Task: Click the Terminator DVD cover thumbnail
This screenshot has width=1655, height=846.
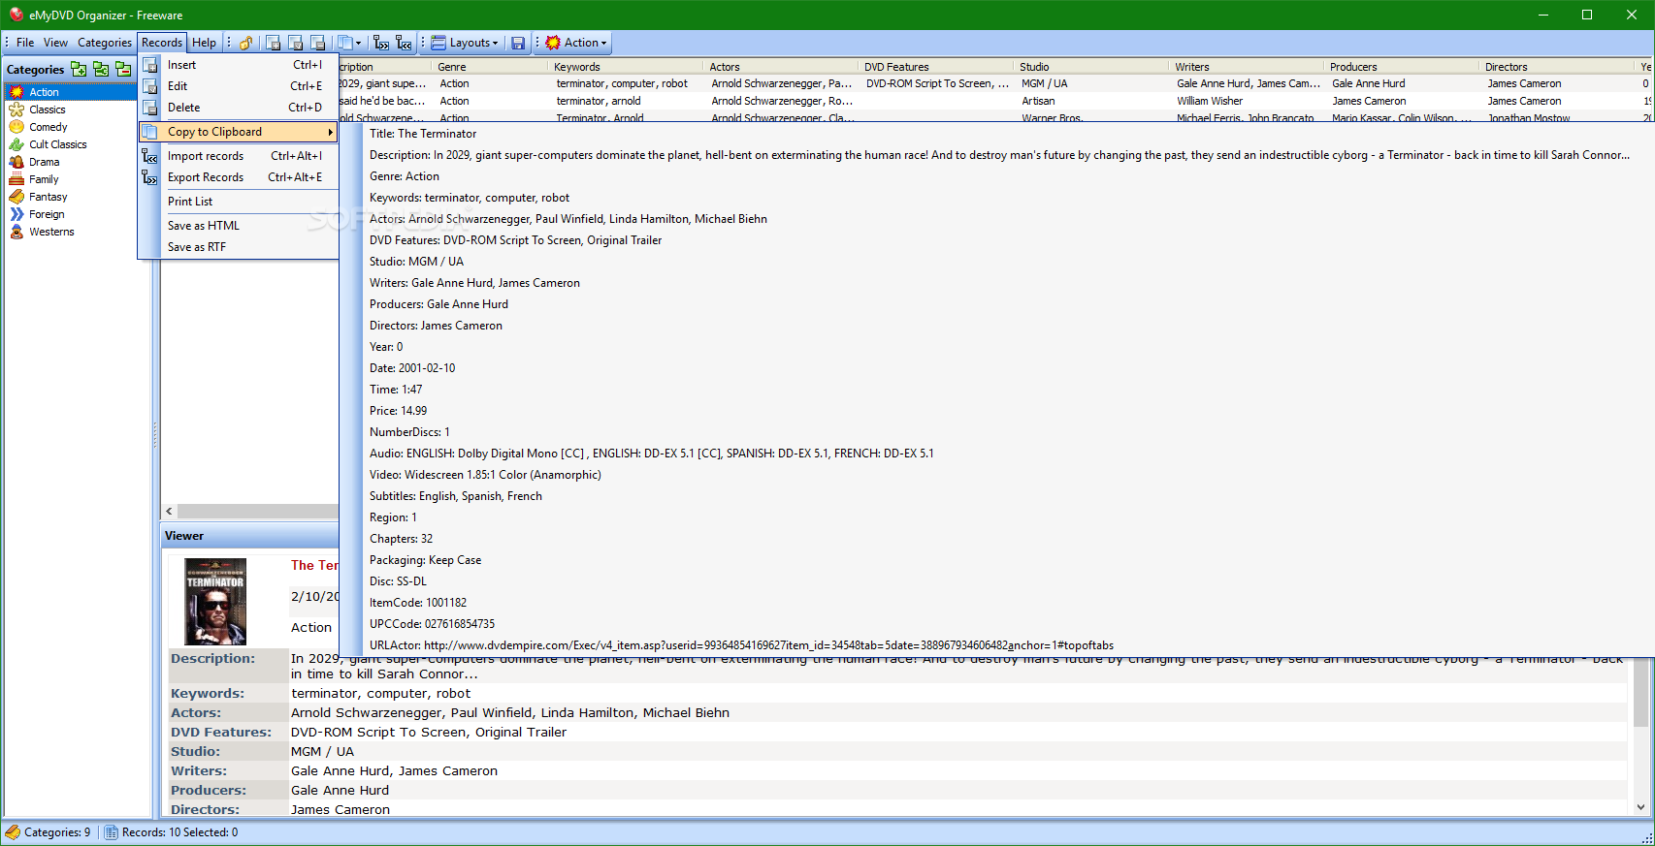Action: pos(215,602)
